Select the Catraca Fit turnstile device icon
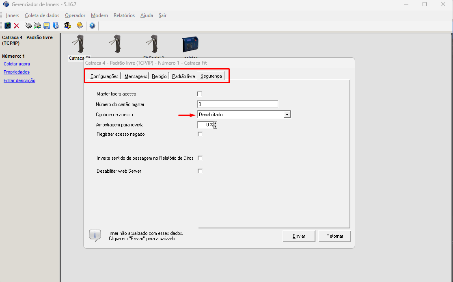 tap(78, 44)
